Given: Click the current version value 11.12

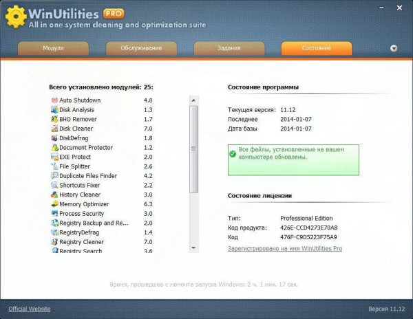Looking at the screenshot, I should (288, 110).
